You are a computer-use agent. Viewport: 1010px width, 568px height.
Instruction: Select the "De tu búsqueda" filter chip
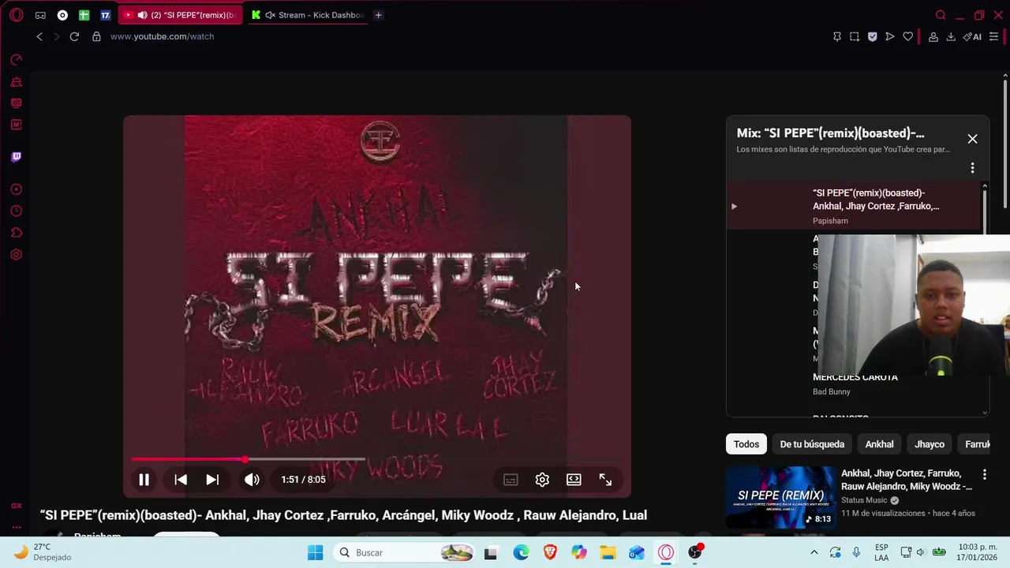pyautogui.click(x=812, y=444)
